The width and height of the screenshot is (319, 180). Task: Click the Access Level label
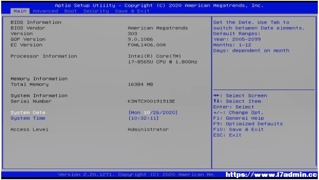click(x=30, y=129)
